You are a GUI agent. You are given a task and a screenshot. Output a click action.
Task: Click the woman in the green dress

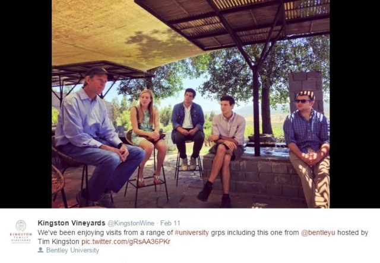(147, 136)
